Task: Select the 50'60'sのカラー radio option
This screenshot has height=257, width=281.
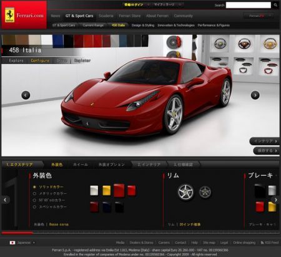Action: click(x=34, y=200)
